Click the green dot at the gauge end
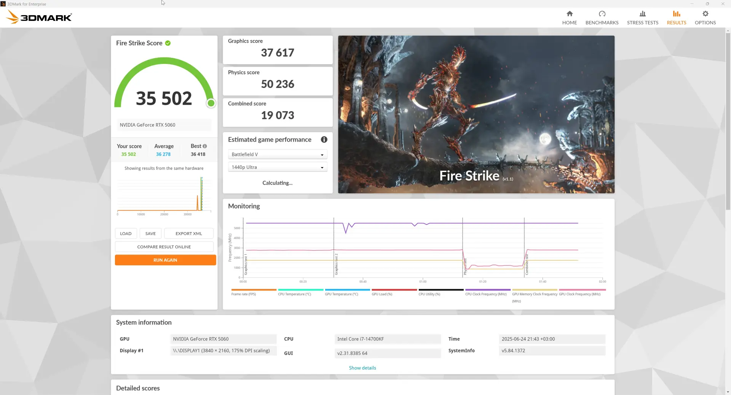The image size is (731, 395). tap(211, 103)
